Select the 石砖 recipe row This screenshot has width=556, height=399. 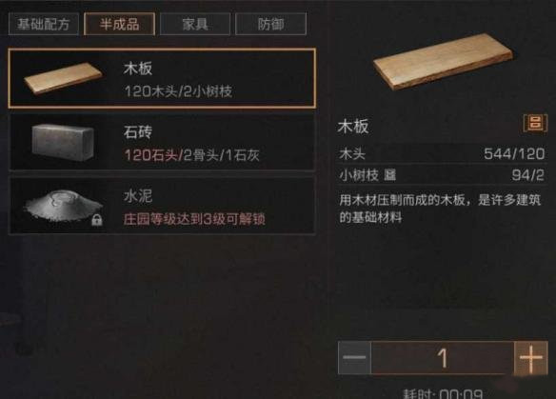coord(162,143)
